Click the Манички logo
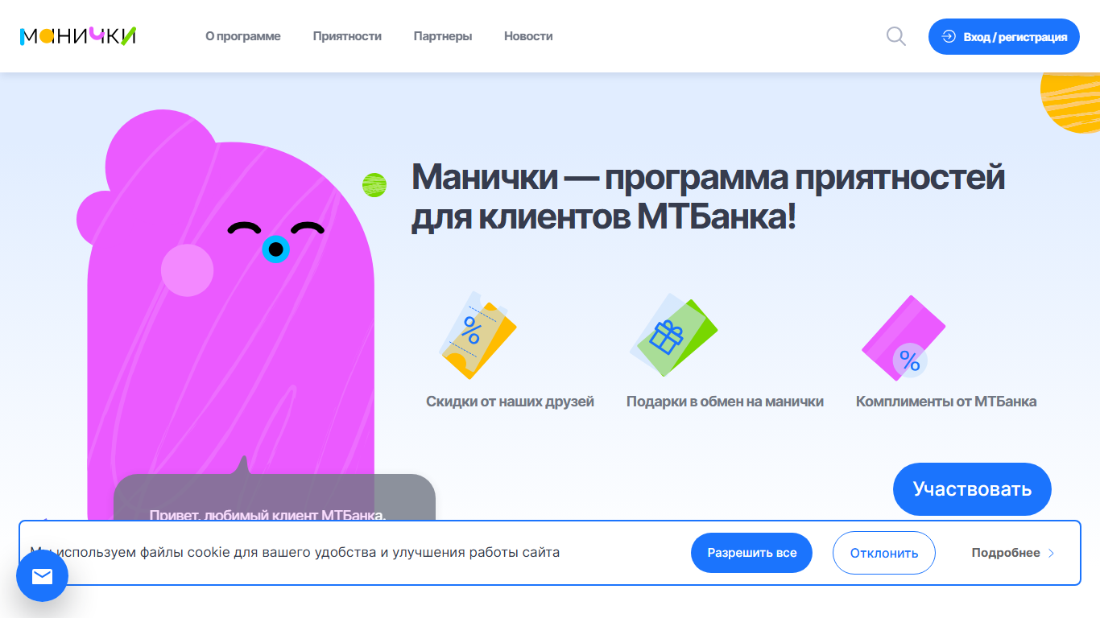Image resolution: width=1100 pixels, height=618 pixels. point(78,36)
